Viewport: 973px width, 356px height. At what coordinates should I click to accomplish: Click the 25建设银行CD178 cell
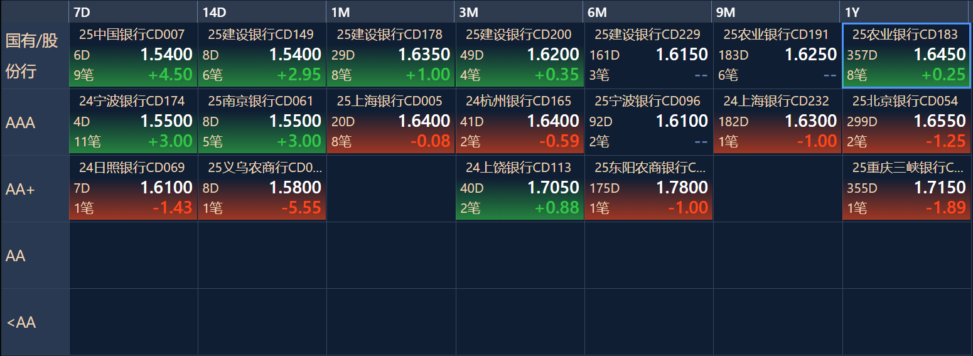[x=390, y=55]
